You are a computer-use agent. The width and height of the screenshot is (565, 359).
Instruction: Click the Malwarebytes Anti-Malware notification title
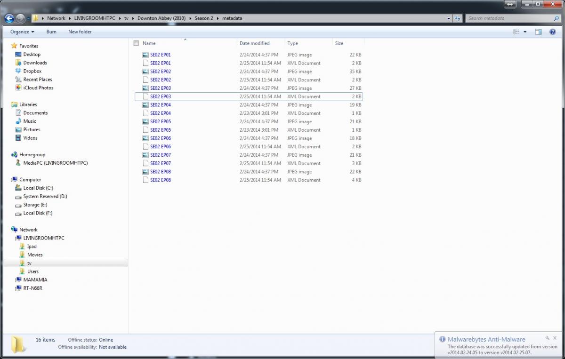point(486,339)
